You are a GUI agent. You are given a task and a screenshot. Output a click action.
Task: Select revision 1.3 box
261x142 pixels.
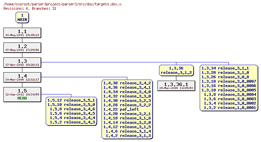tap(22, 62)
